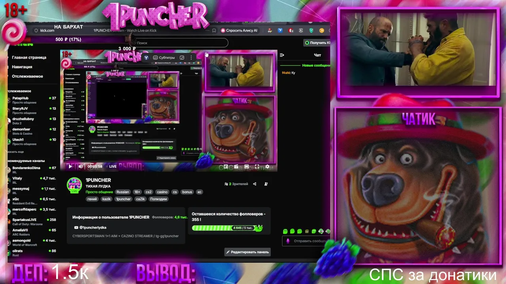Image resolution: width=506 pixels, height=284 pixels.
Task: Select the kazik tag
Action: [x=106, y=199]
